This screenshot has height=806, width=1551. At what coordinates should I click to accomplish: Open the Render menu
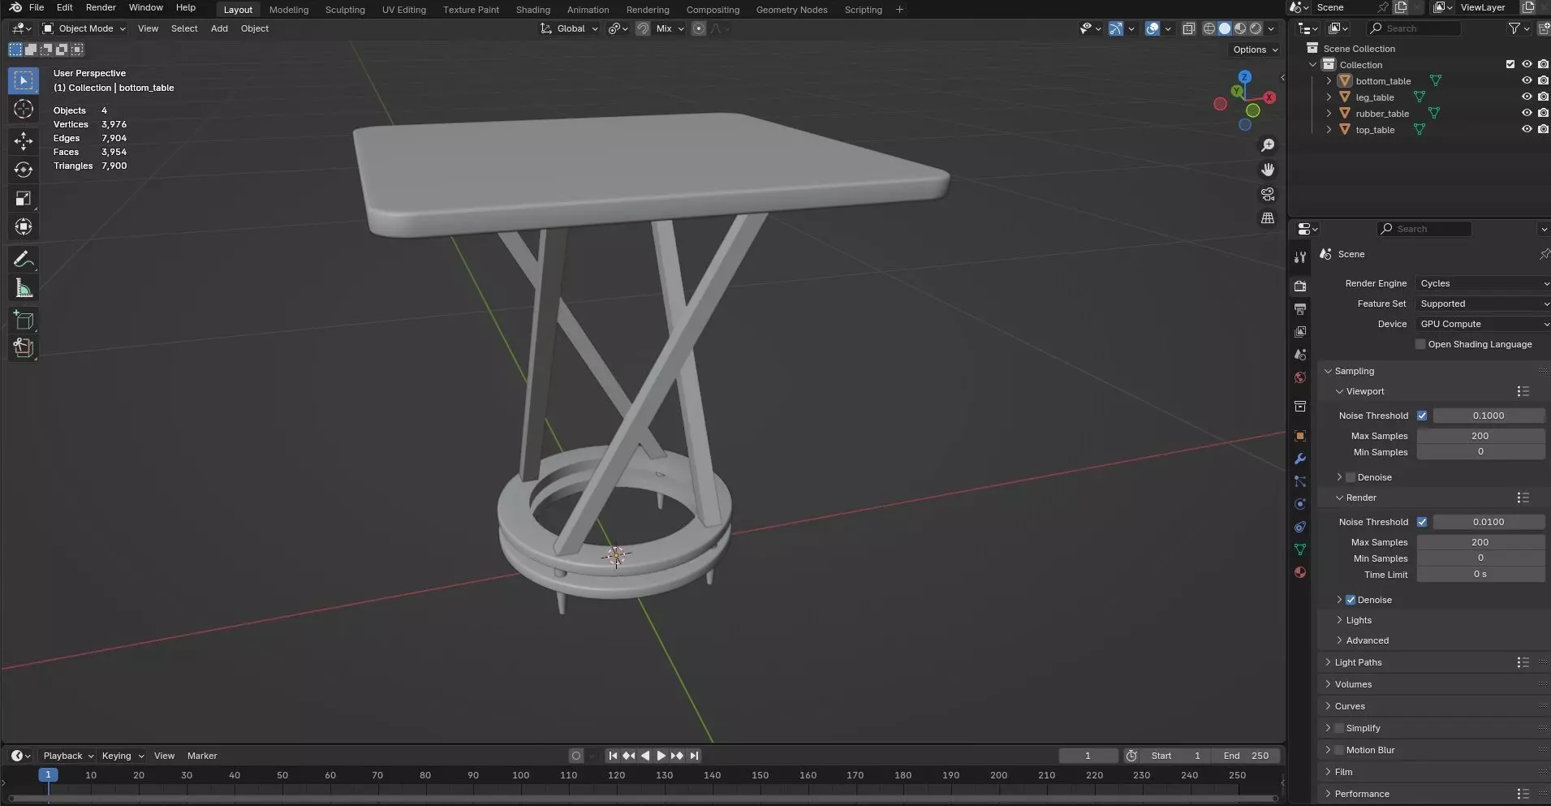(x=101, y=7)
